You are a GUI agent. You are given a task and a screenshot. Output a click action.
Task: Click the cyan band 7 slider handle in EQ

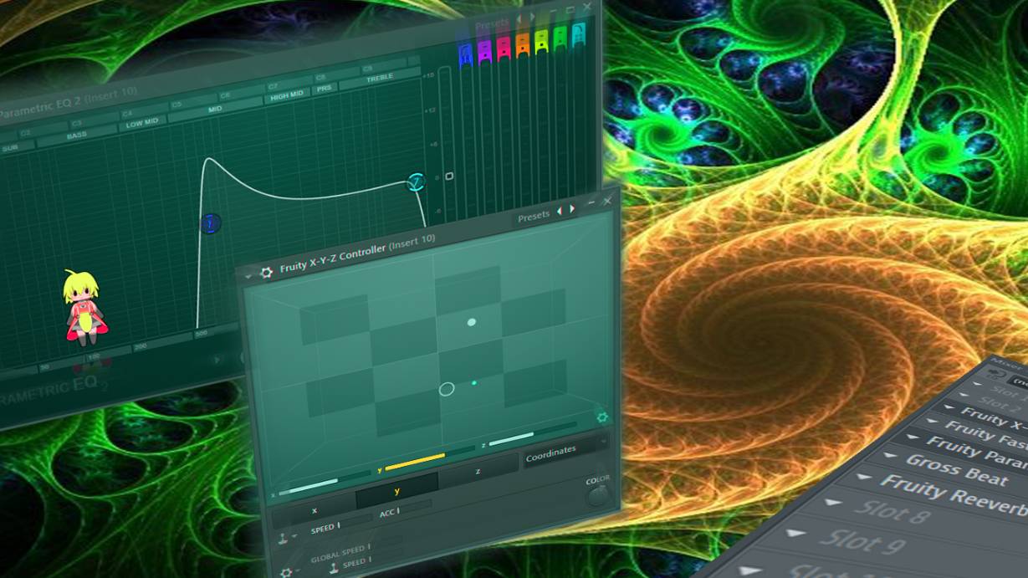[x=578, y=33]
